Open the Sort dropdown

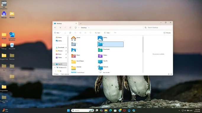point(98,33)
